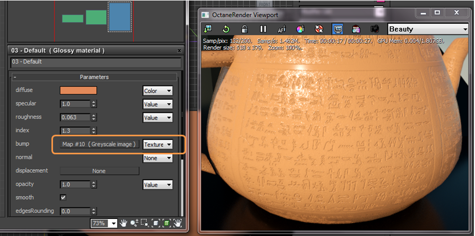
Task: Open the 73% zoom level dropdown
Action: tap(103, 224)
